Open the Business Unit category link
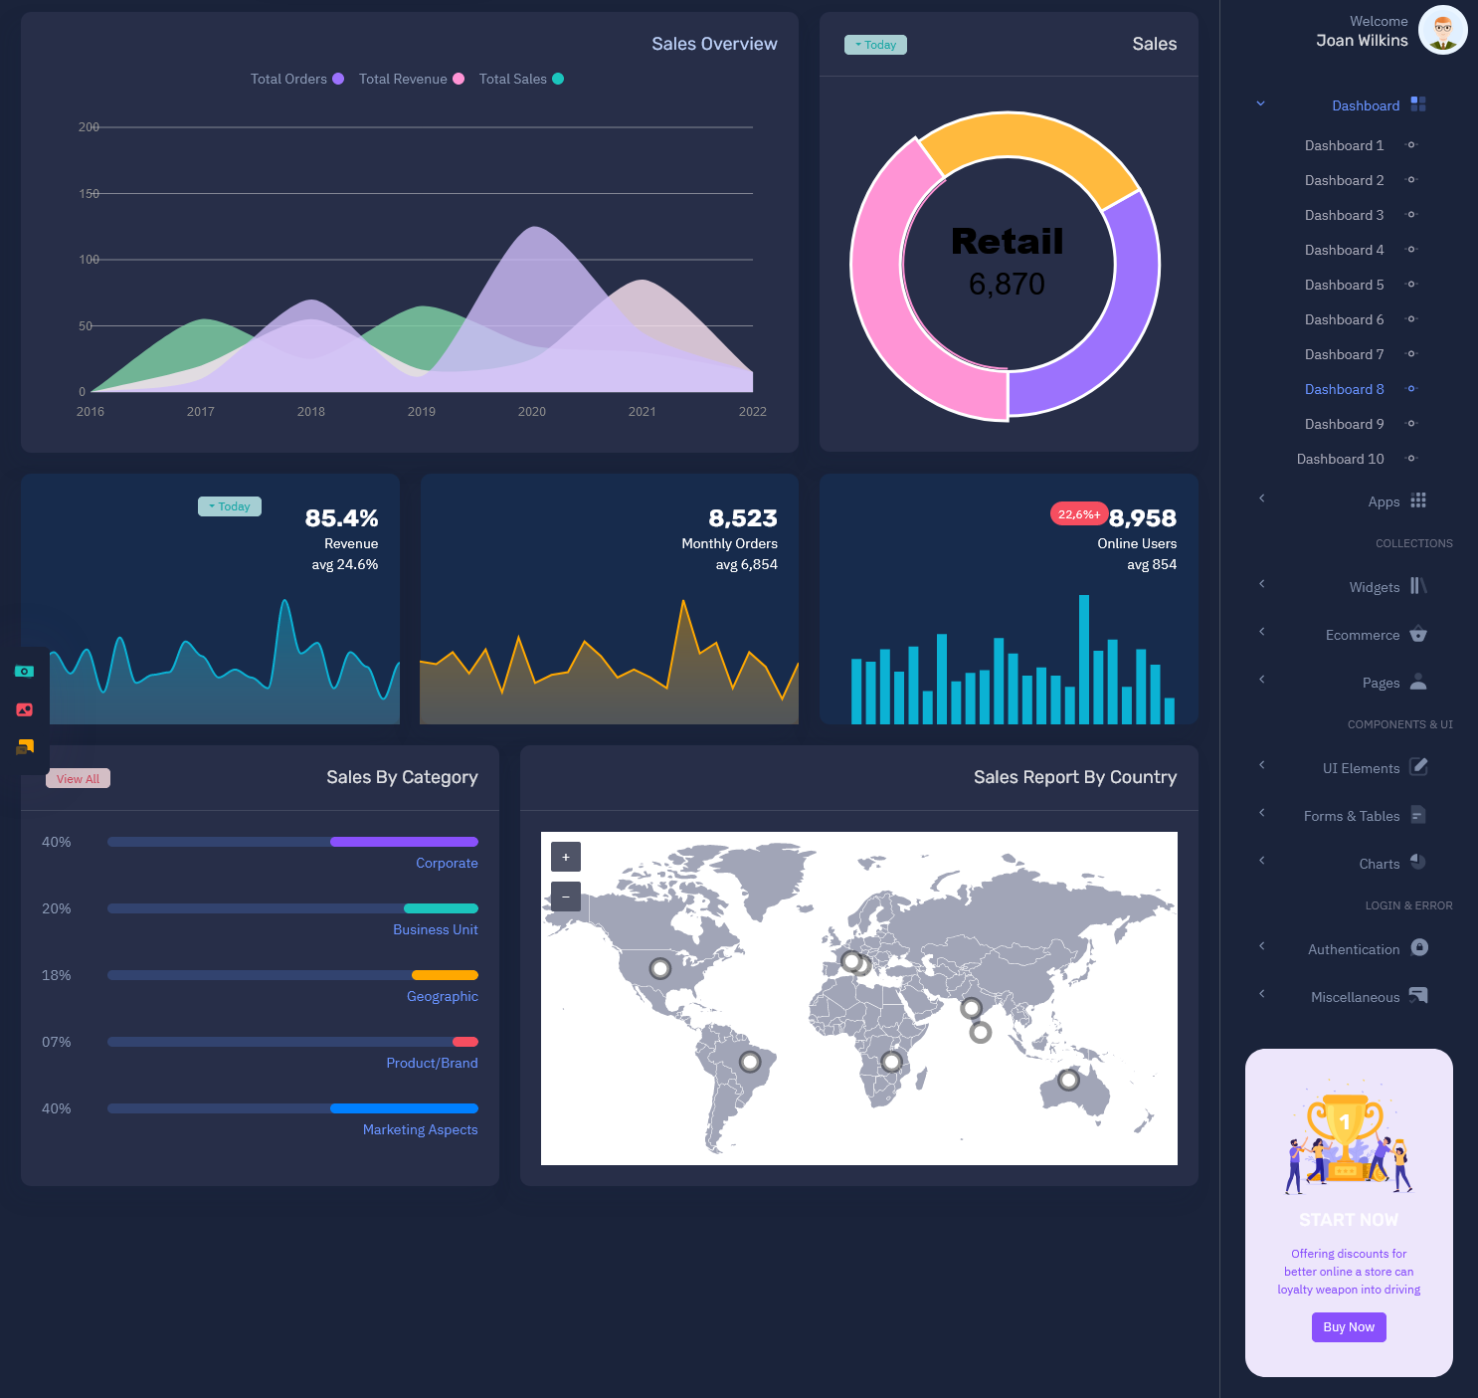 pyautogui.click(x=436, y=929)
